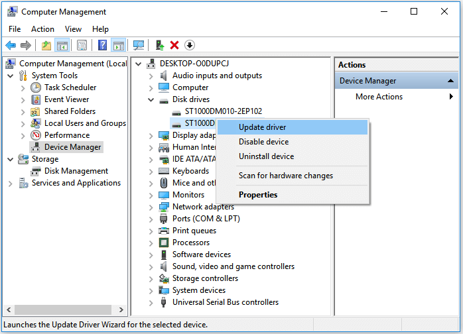Collapse the Disk drives category
The width and height of the screenshot is (463, 334).
151,99
